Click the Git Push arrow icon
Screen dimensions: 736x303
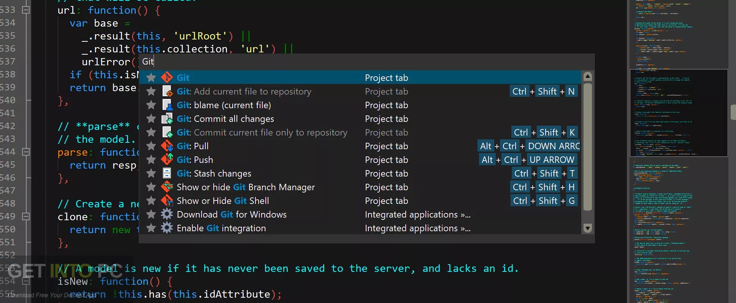[x=167, y=159]
